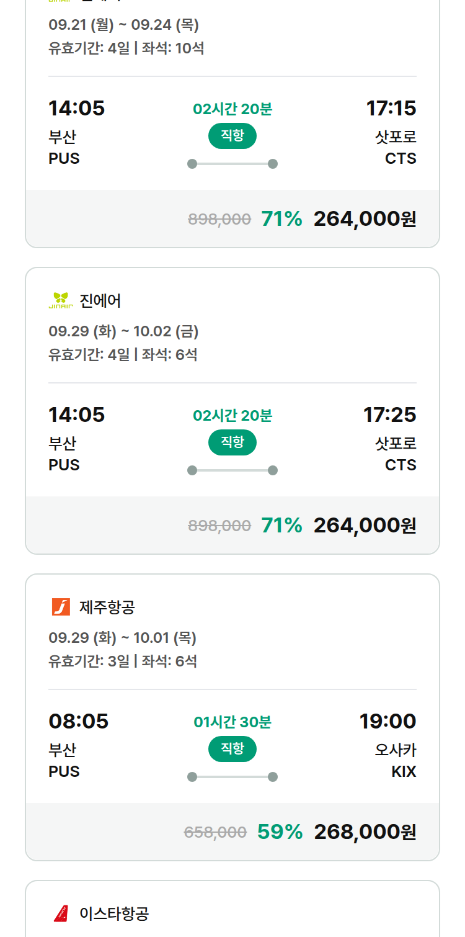Image resolution: width=465 pixels, height=937 pixels.
Task: Open the 진에어 airline name link
Action: click(100, 301)
